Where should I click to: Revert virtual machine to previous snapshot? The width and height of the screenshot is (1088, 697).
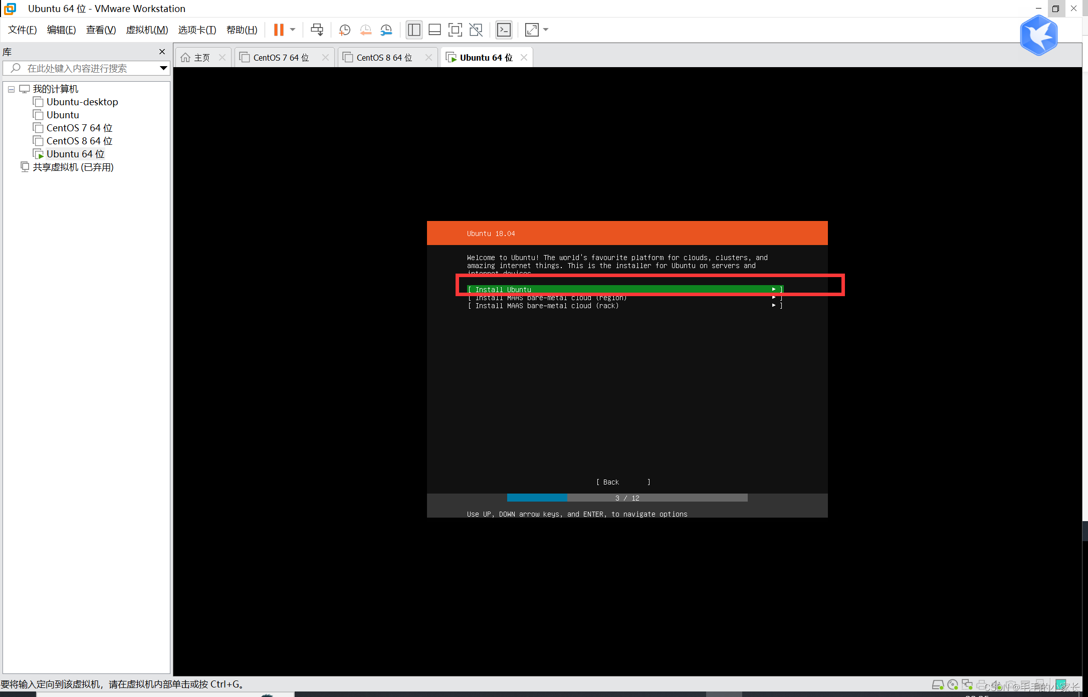click(x=365, y=30)
